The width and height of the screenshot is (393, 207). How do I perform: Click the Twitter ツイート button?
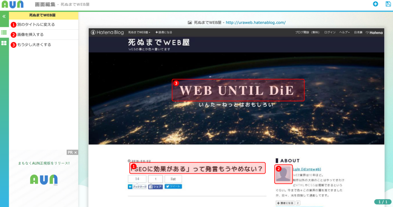point(173,186)
